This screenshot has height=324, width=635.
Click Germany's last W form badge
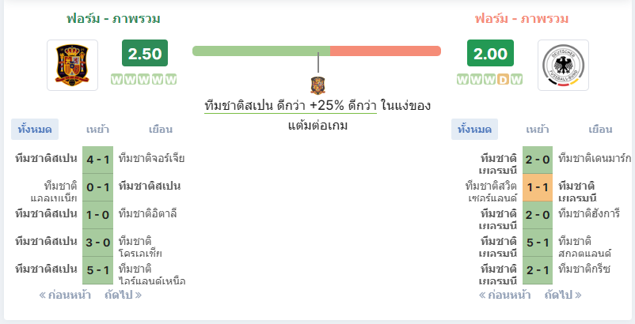(x=516, y=80)
